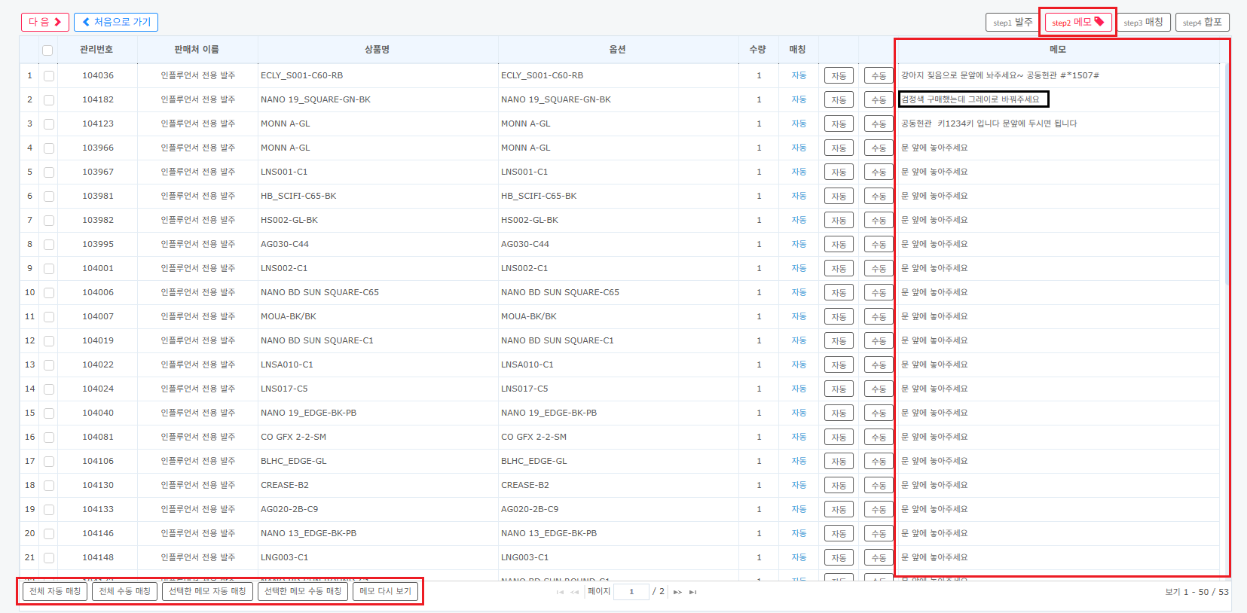Click 선택한 메모 수동 매칭 button
The height and width of the screenshot is (613, 1247).
[303, 591]
